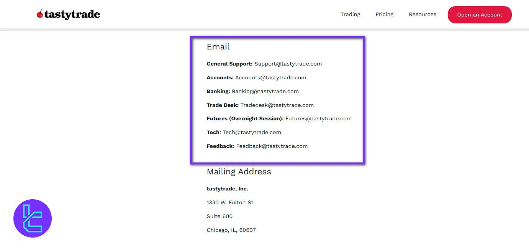Click the Mailing Address heading

pos(239,172)
